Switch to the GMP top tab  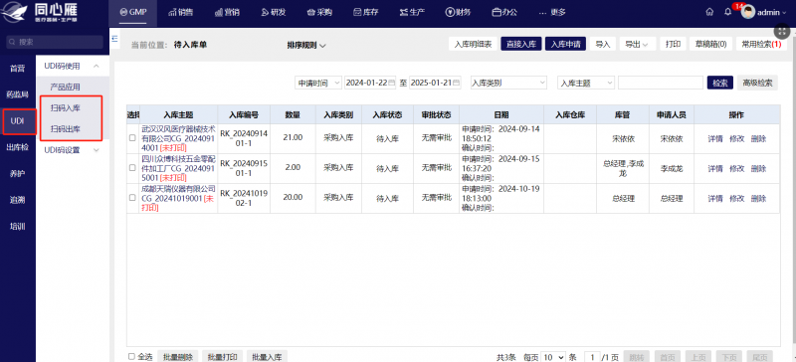tap(133, 13)
